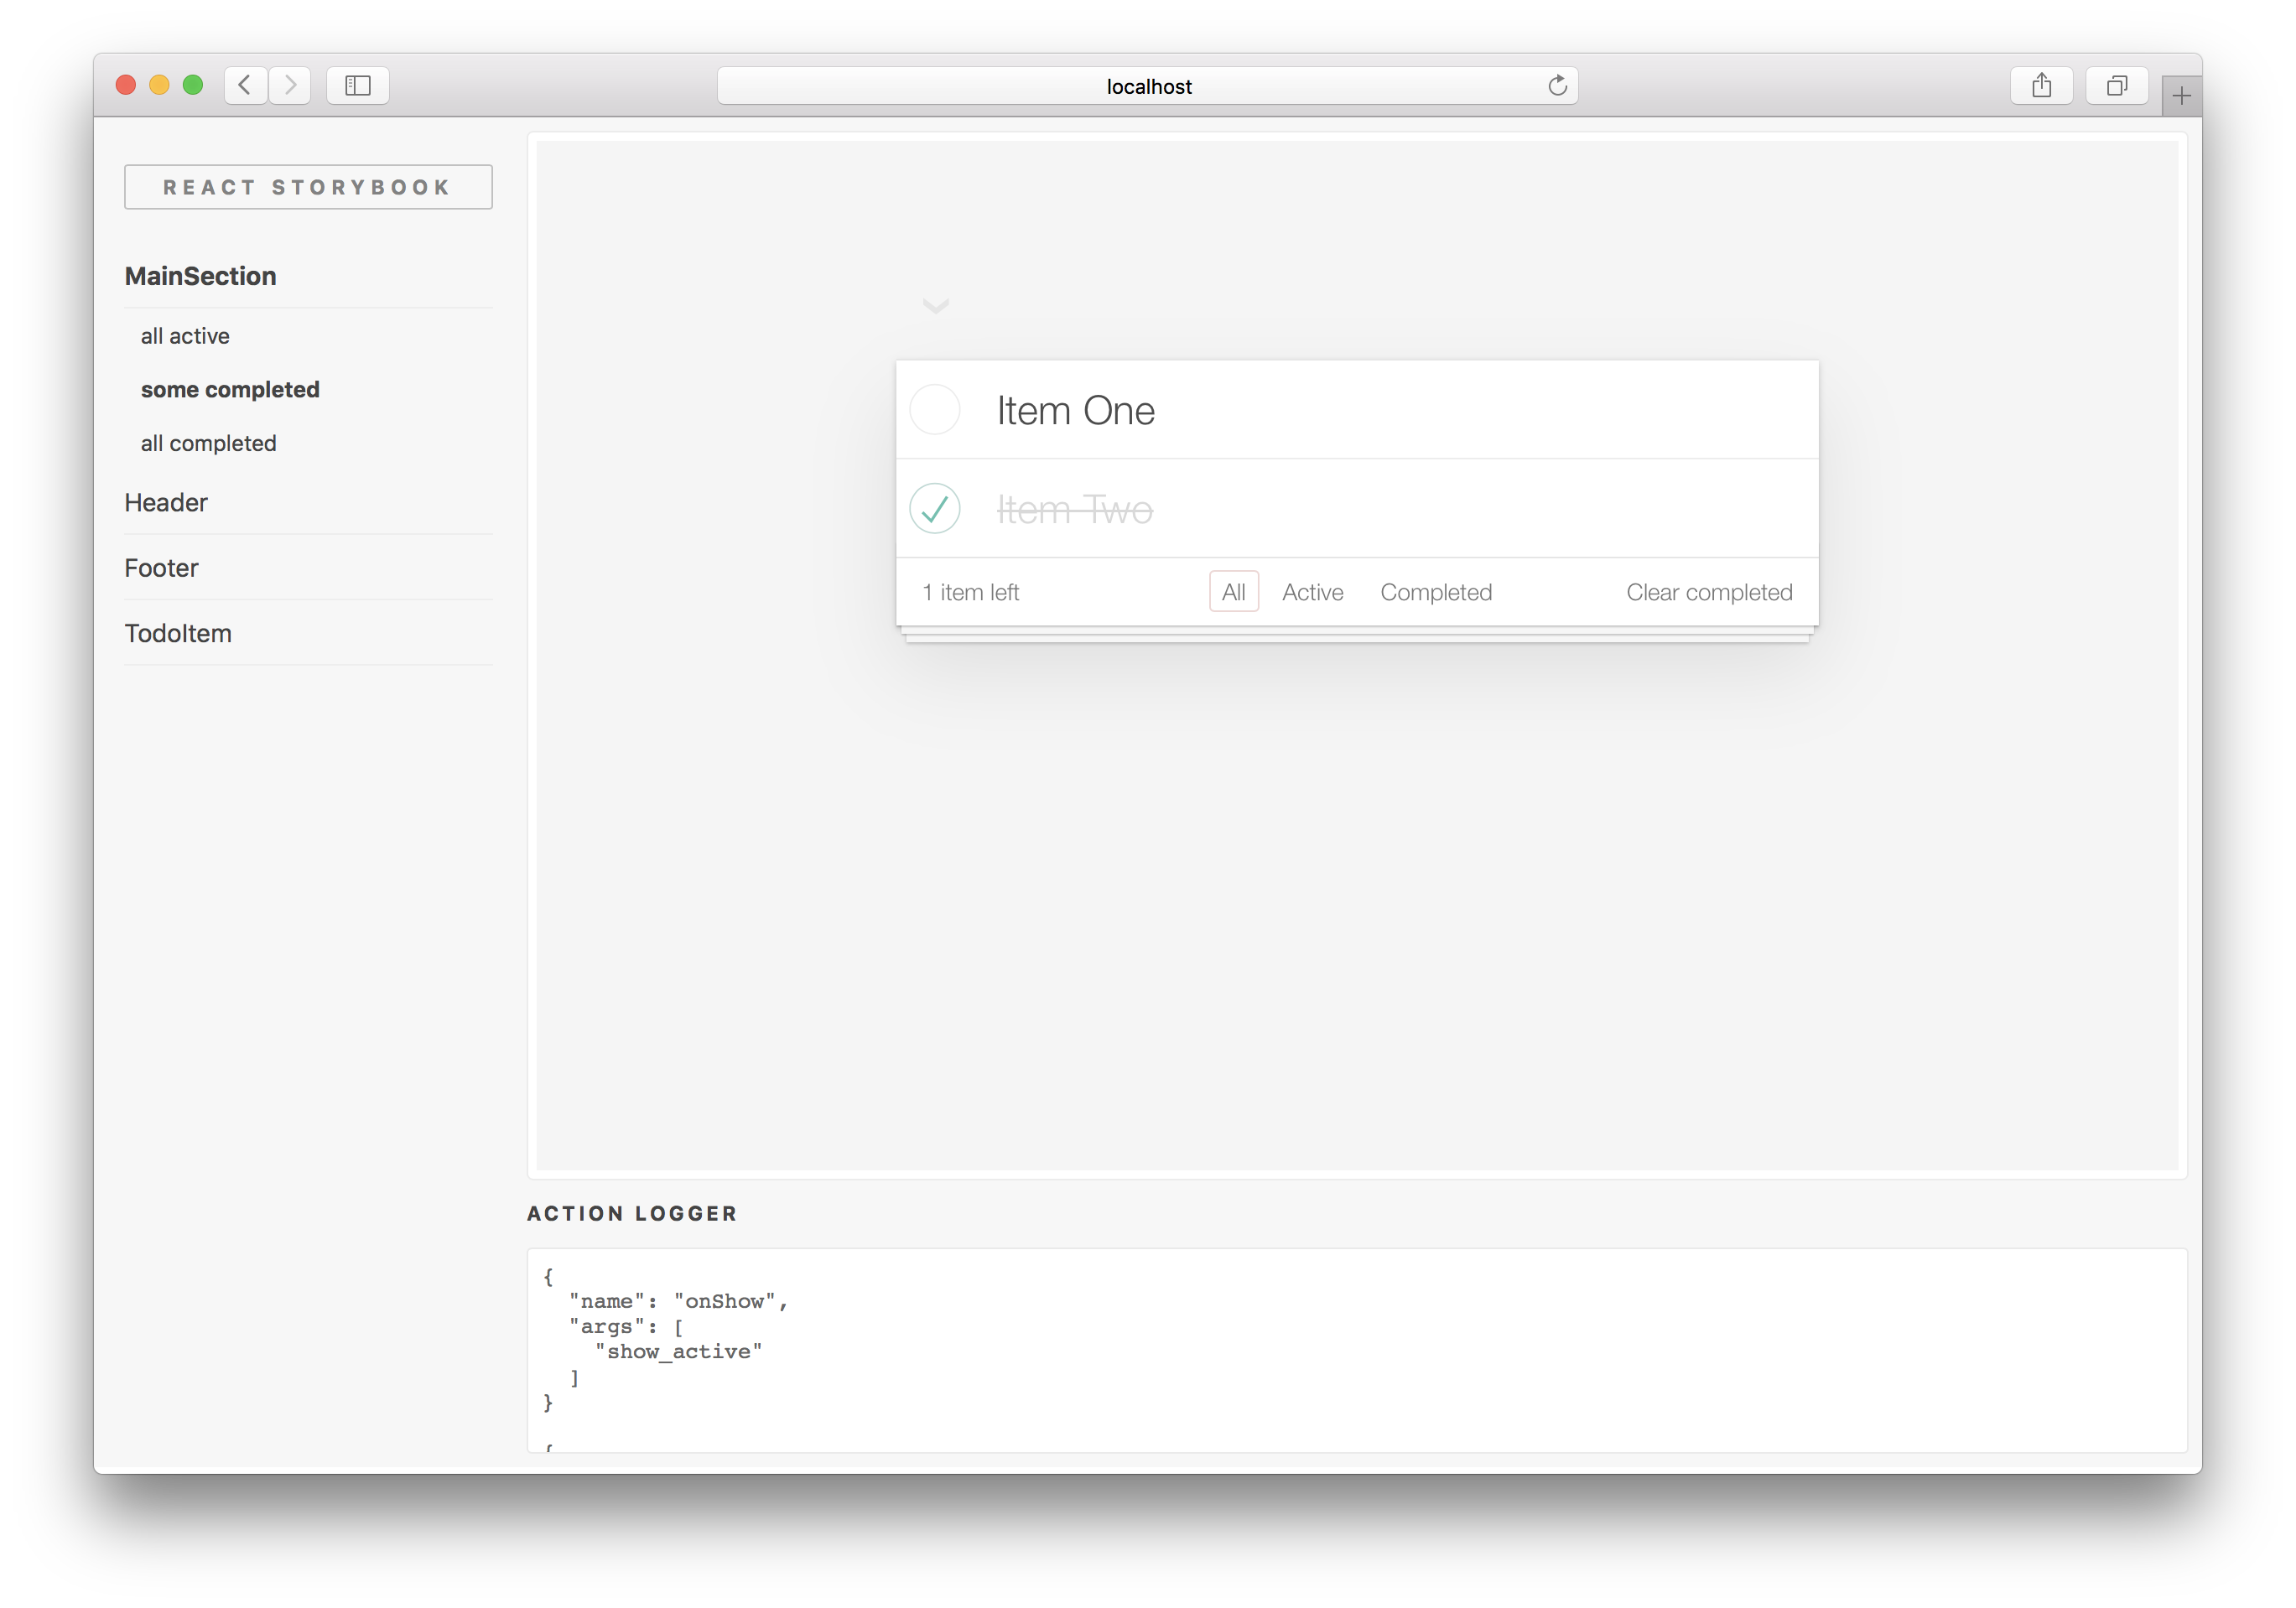Click the split-view panel toggle icon
2296x1608 pixels.
[x=360, y=84]
